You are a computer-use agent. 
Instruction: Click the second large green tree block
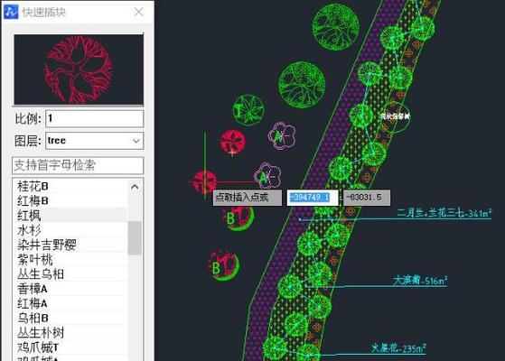[x=302, y=85]
